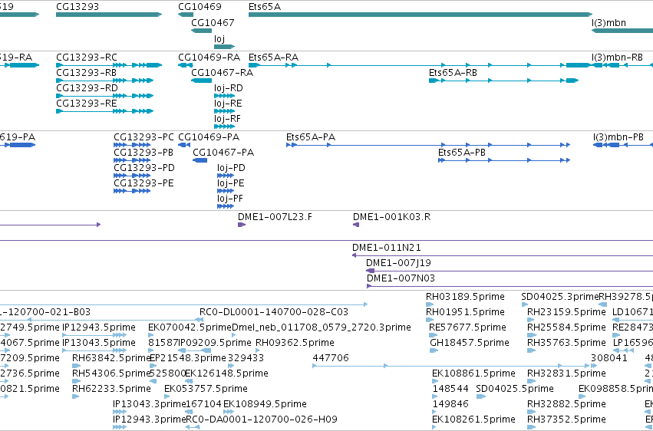653x431 pixels.
Task: Pick the loj-RD transcript
Action: point(228,88)
